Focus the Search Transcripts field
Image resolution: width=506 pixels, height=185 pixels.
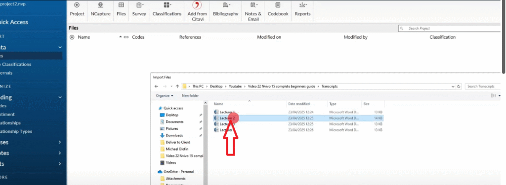click(482, 87)
